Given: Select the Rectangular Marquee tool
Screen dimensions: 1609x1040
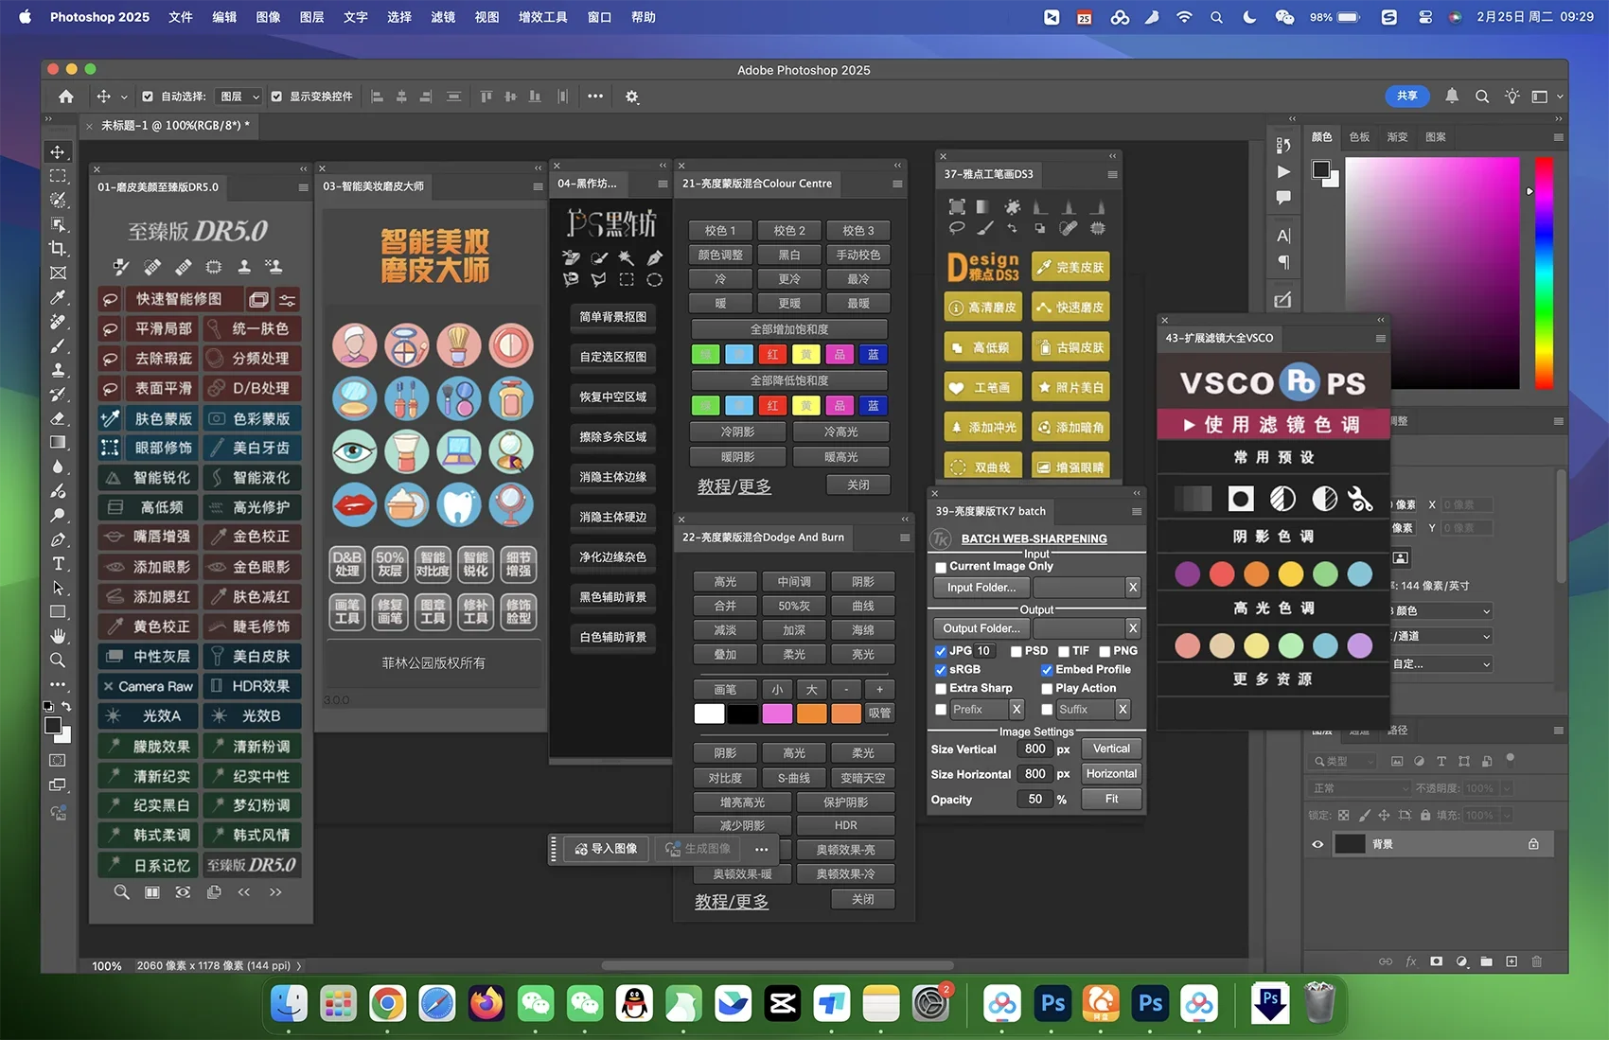Looking at the screenshot, I should tap(58, 176).
